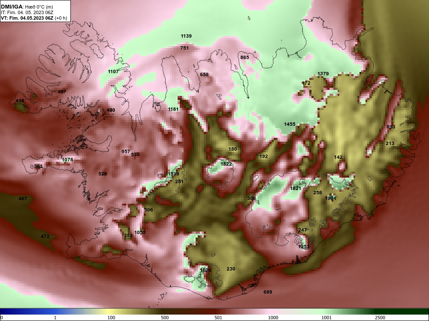Click the map value 658
Screen dimensions: 429x321
pos(204,74)
